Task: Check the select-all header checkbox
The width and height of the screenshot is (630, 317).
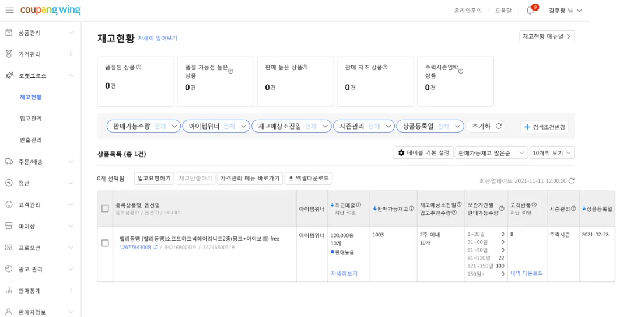Action: pyautogui.click(x=105, y=208)
